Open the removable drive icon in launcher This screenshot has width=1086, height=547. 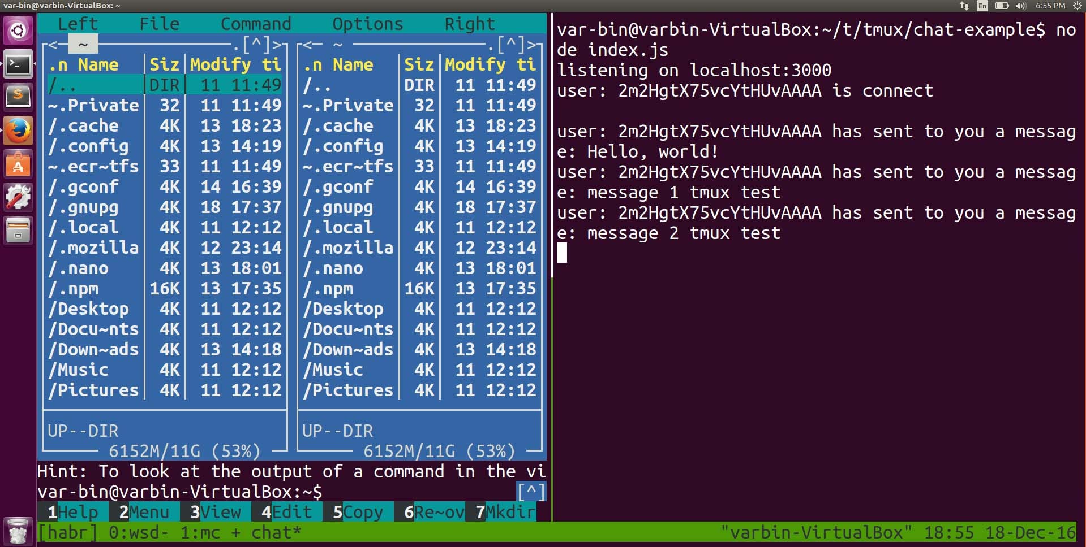18,231
